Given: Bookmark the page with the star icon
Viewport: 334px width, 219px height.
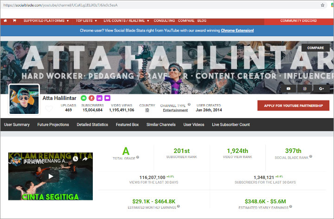Looking at the screenshot, I should 322,5.
